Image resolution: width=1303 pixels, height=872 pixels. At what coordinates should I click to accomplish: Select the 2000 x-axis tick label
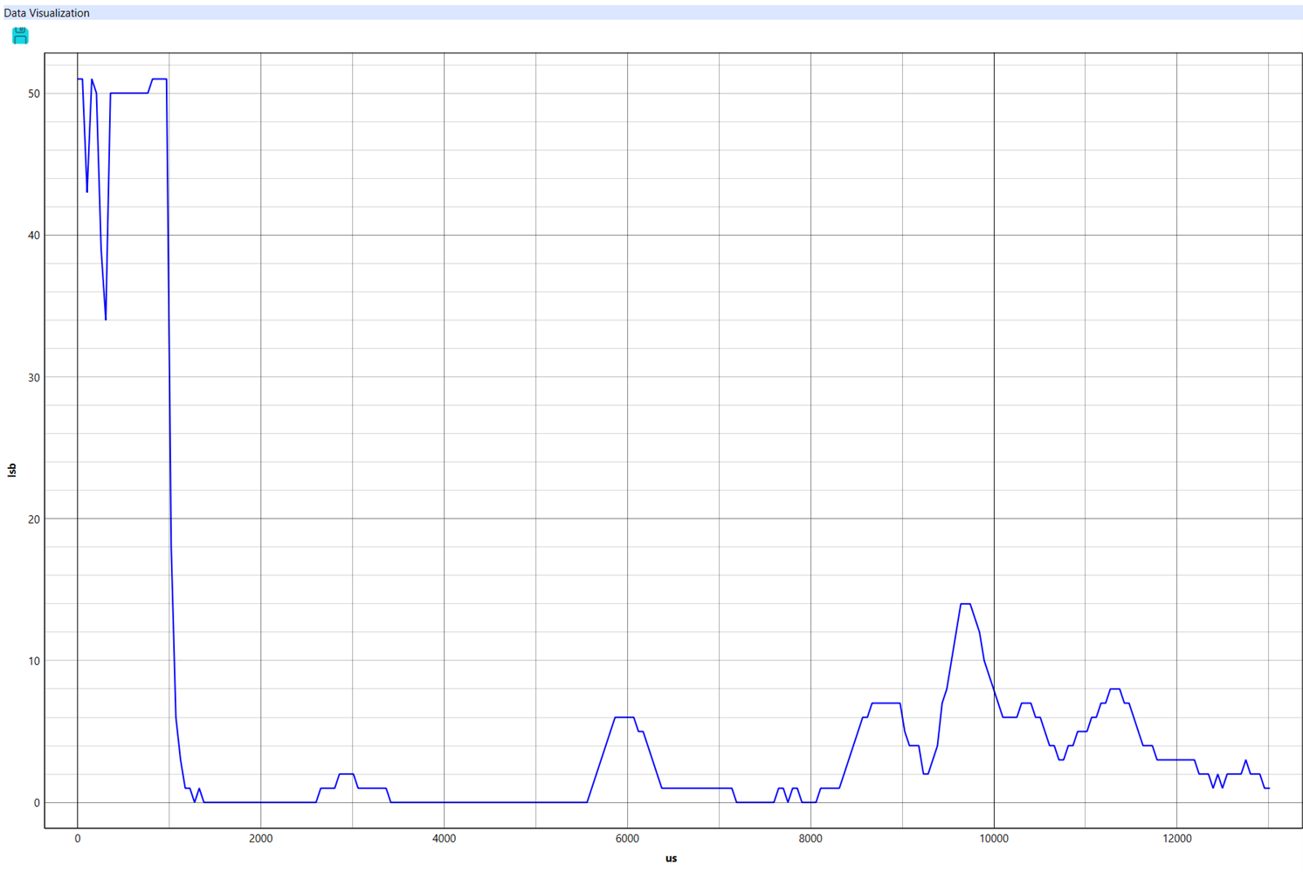coord(260,839)
